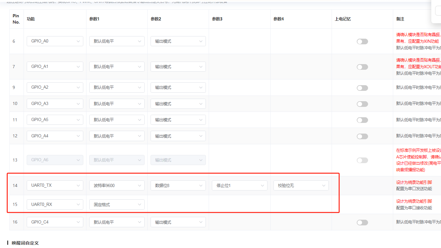
Task: Open the 数据位8 data bits dropdown
Action: (178, 185)
